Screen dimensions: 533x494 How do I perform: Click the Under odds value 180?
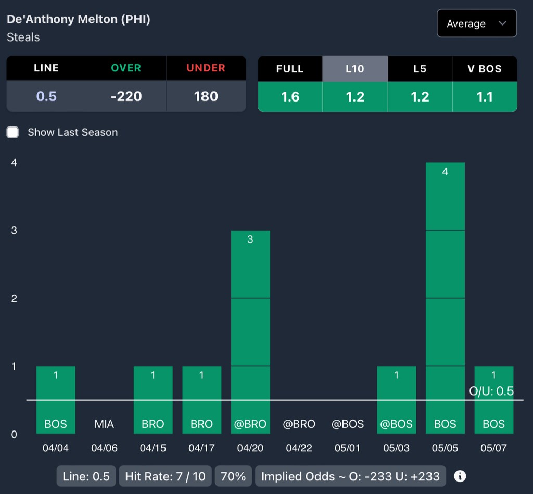point(206,96)
